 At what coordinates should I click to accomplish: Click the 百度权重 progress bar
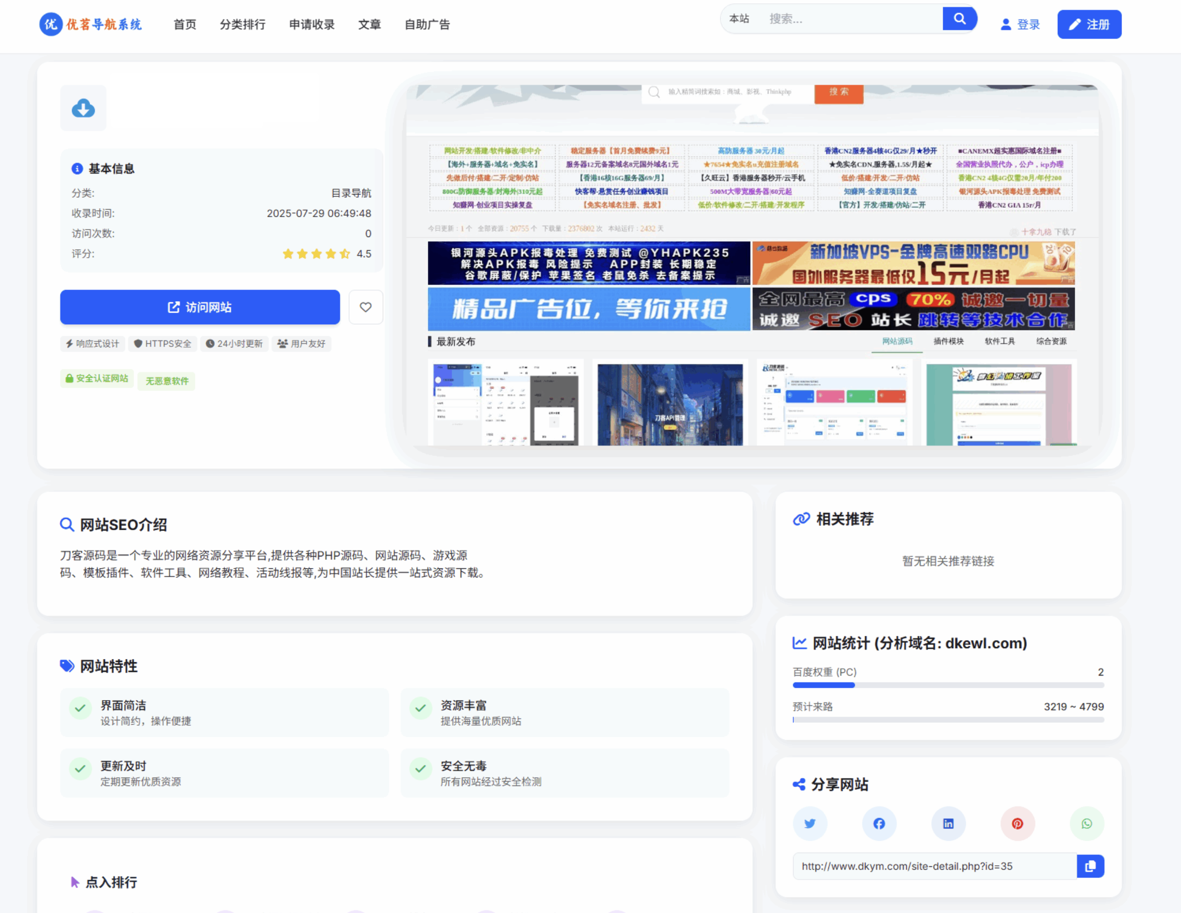[948, 685]
